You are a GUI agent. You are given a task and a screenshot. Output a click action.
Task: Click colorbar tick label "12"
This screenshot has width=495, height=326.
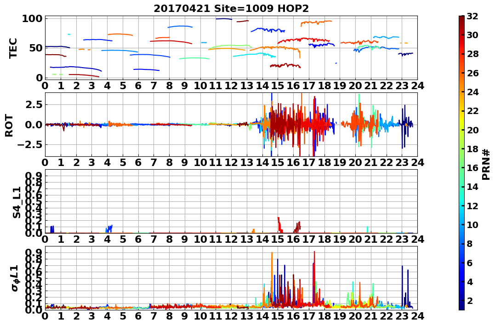tap(472, 206)
